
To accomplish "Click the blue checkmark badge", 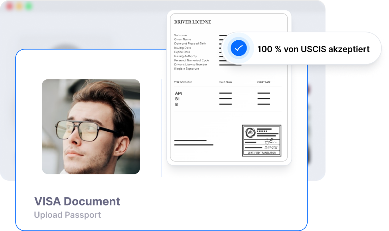I will [239, 48].
